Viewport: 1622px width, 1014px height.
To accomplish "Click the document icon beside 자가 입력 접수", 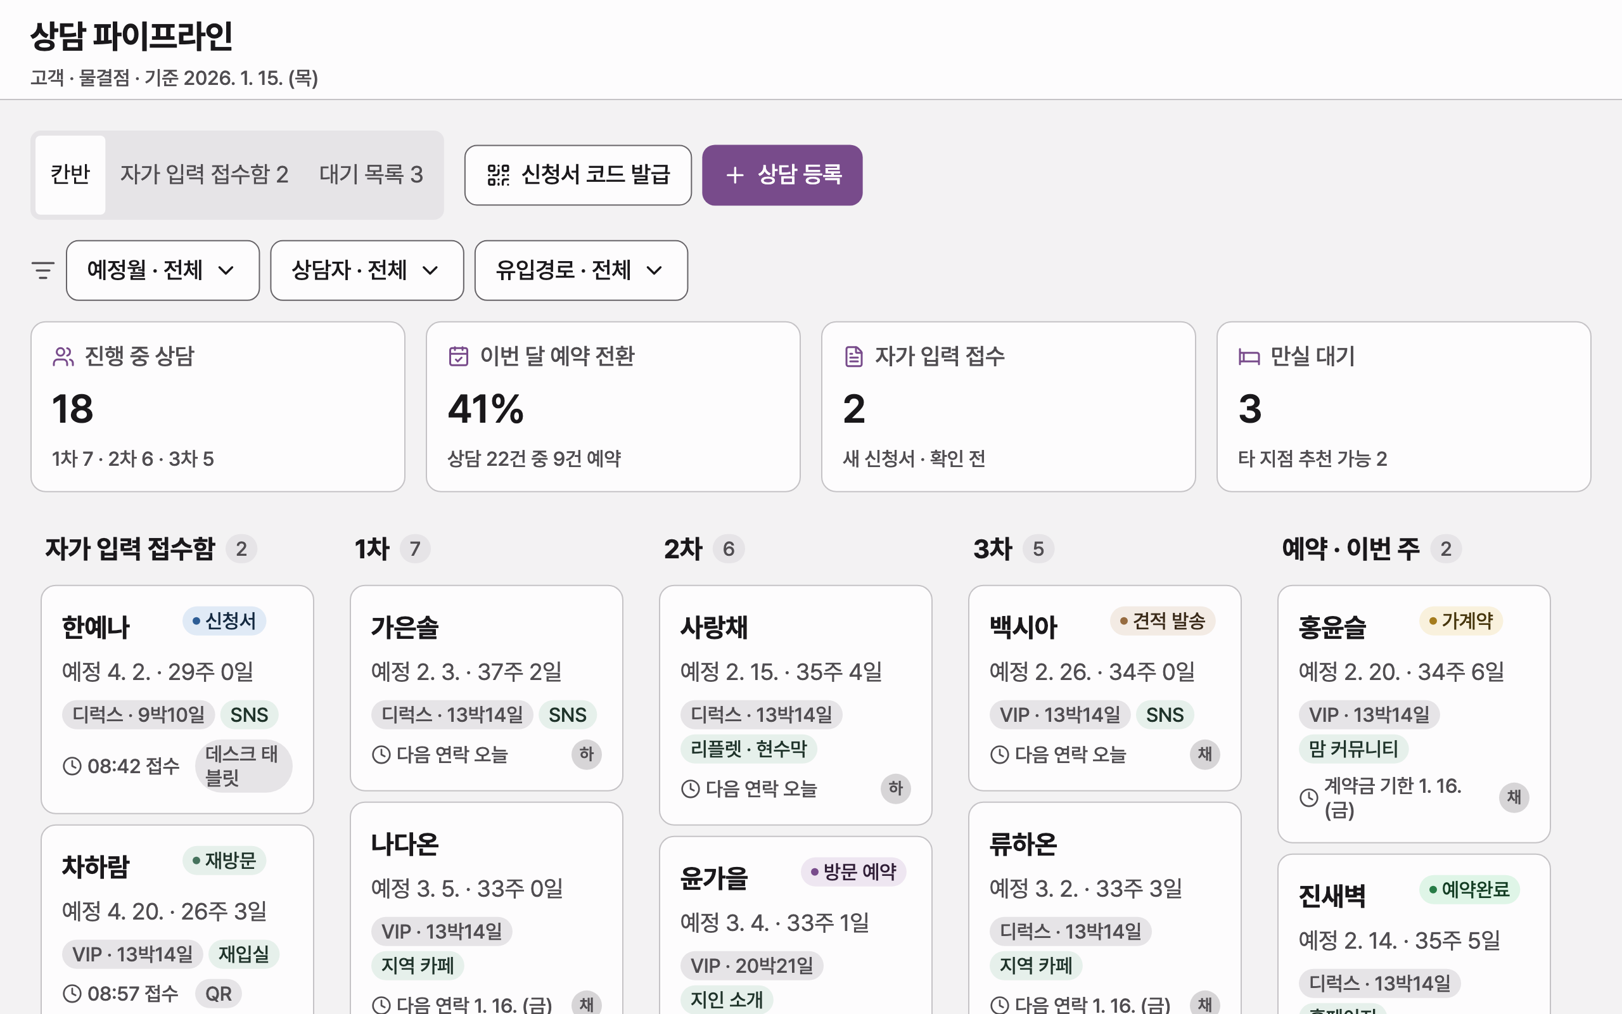I will coord(854,356).
